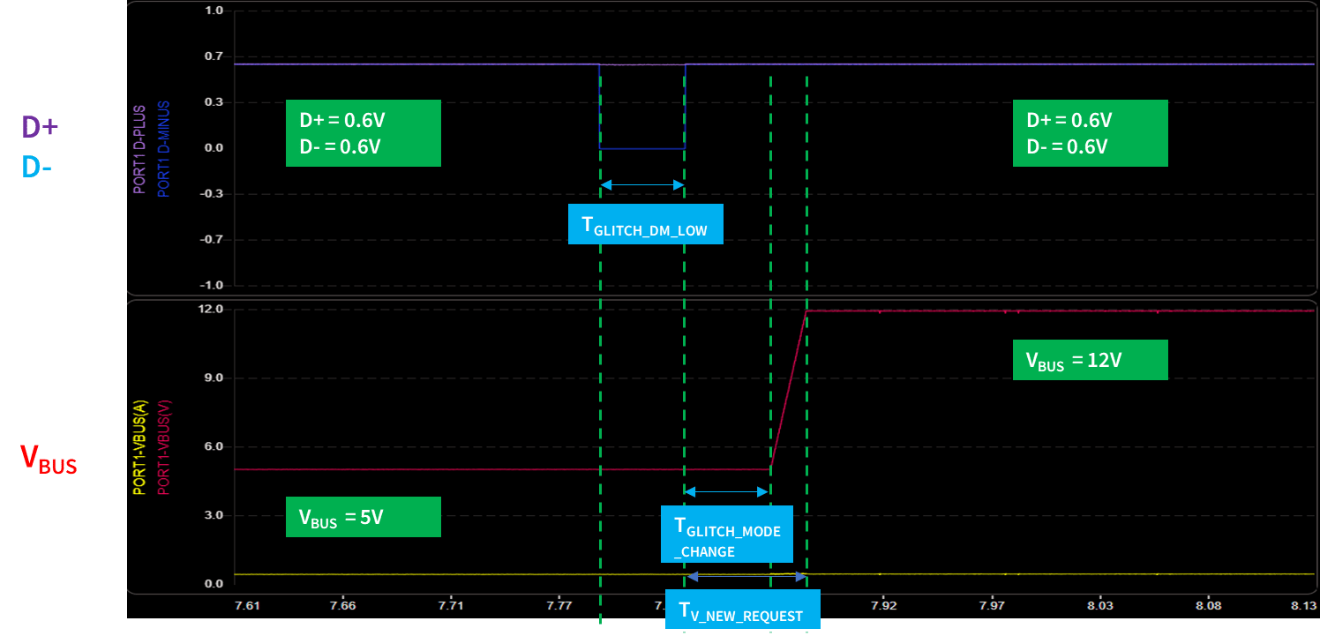Toggle the VBUS = 12V annotation box
Screen dimensions: 1320x636
1091,360
